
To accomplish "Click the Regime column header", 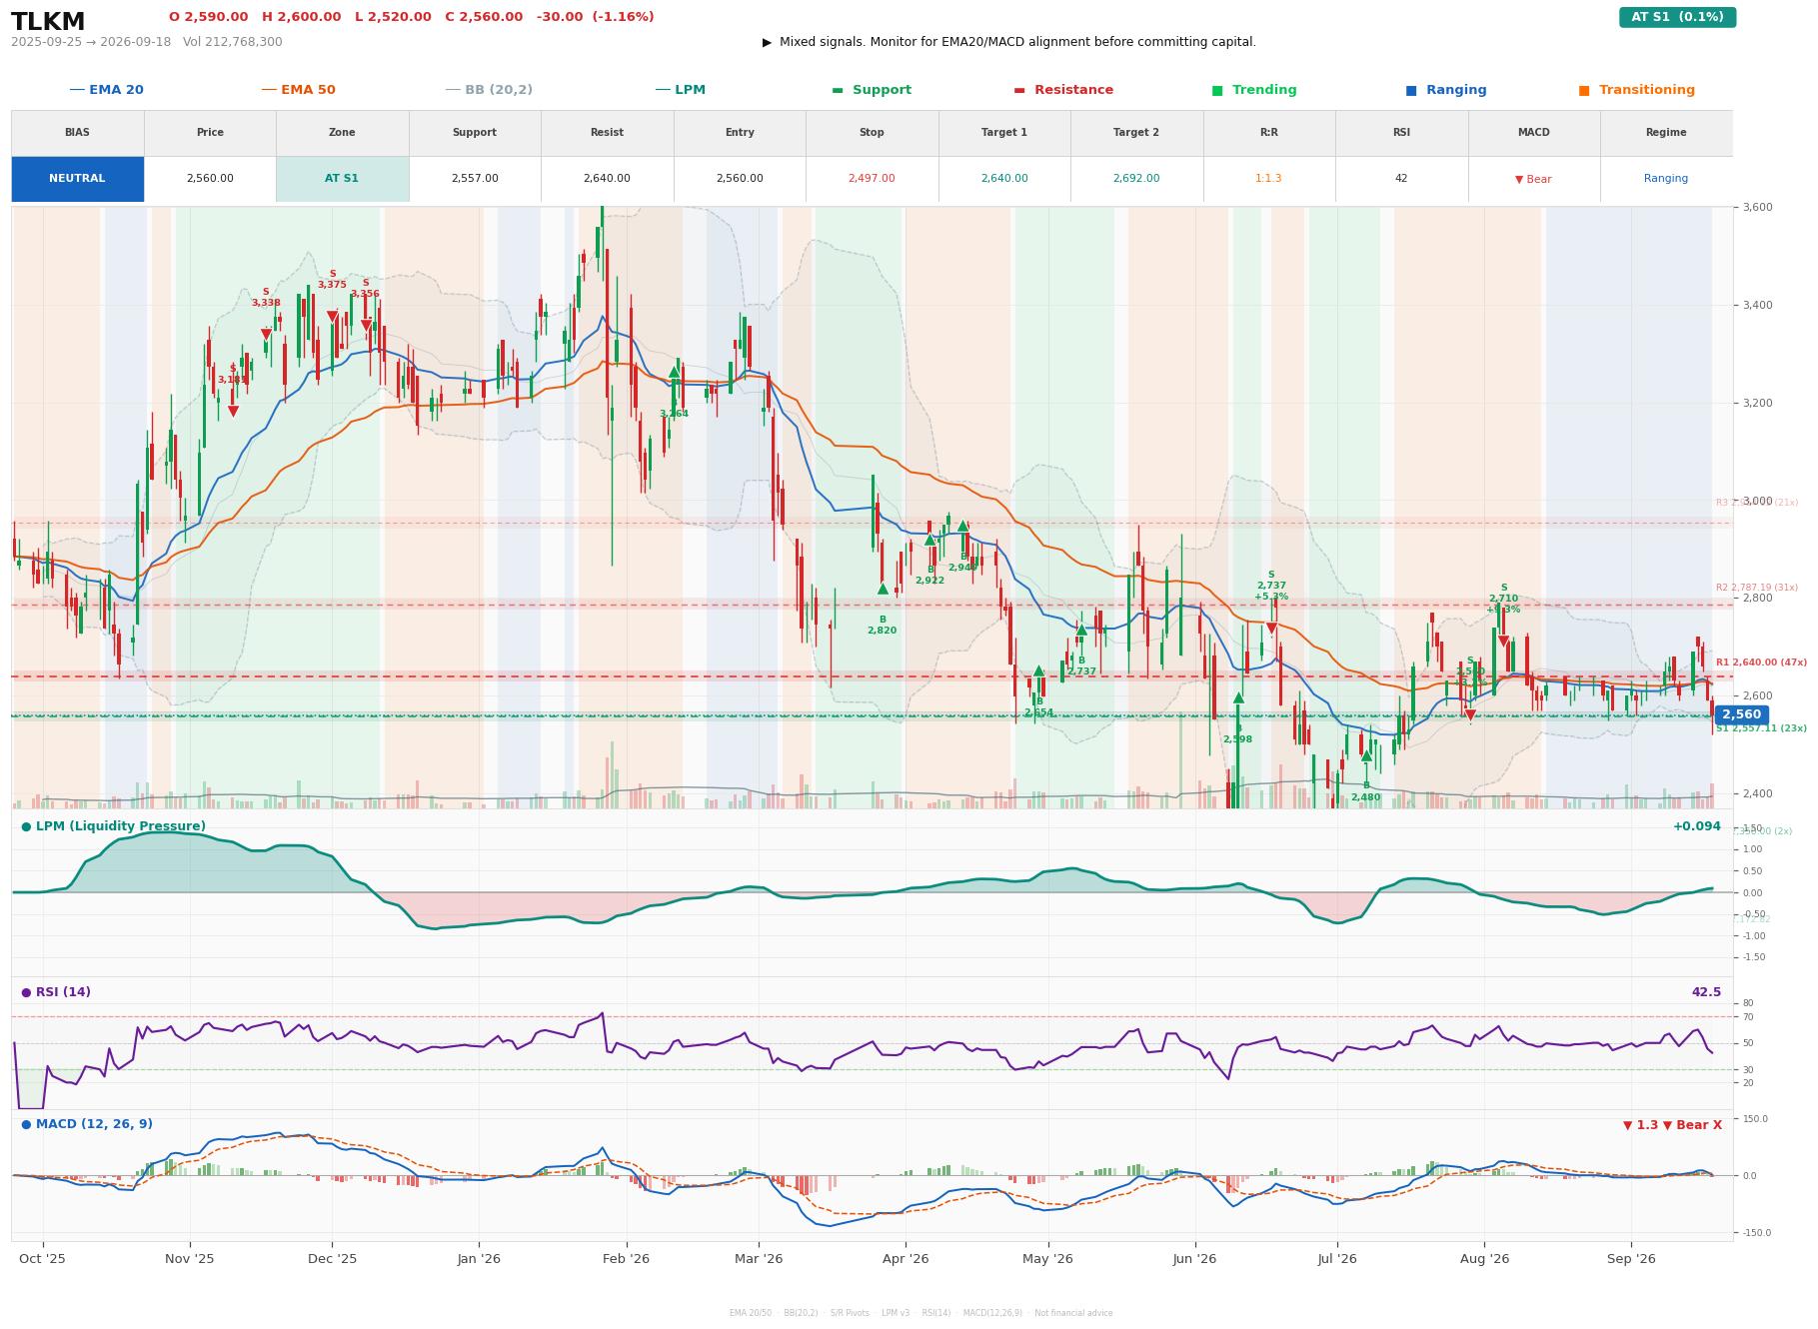I will pos(1666,132).
